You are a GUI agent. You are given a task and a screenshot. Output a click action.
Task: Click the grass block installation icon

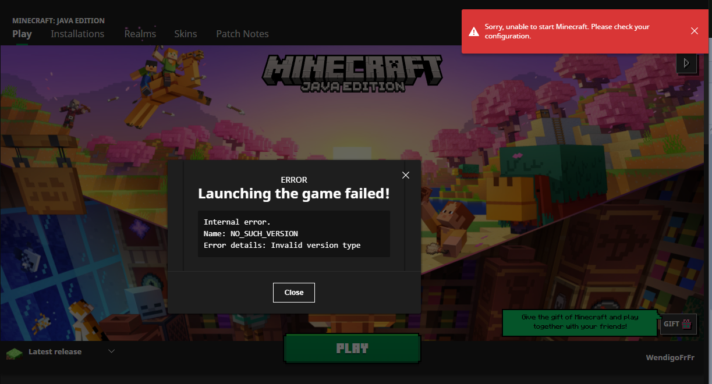click(x=15, y=353)
